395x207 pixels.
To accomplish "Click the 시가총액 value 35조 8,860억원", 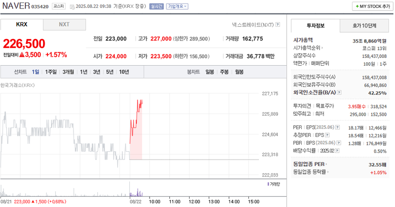I will point(369,41).
